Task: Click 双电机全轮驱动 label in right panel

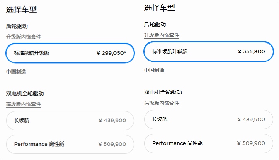Action: click(x=163, y=93)
